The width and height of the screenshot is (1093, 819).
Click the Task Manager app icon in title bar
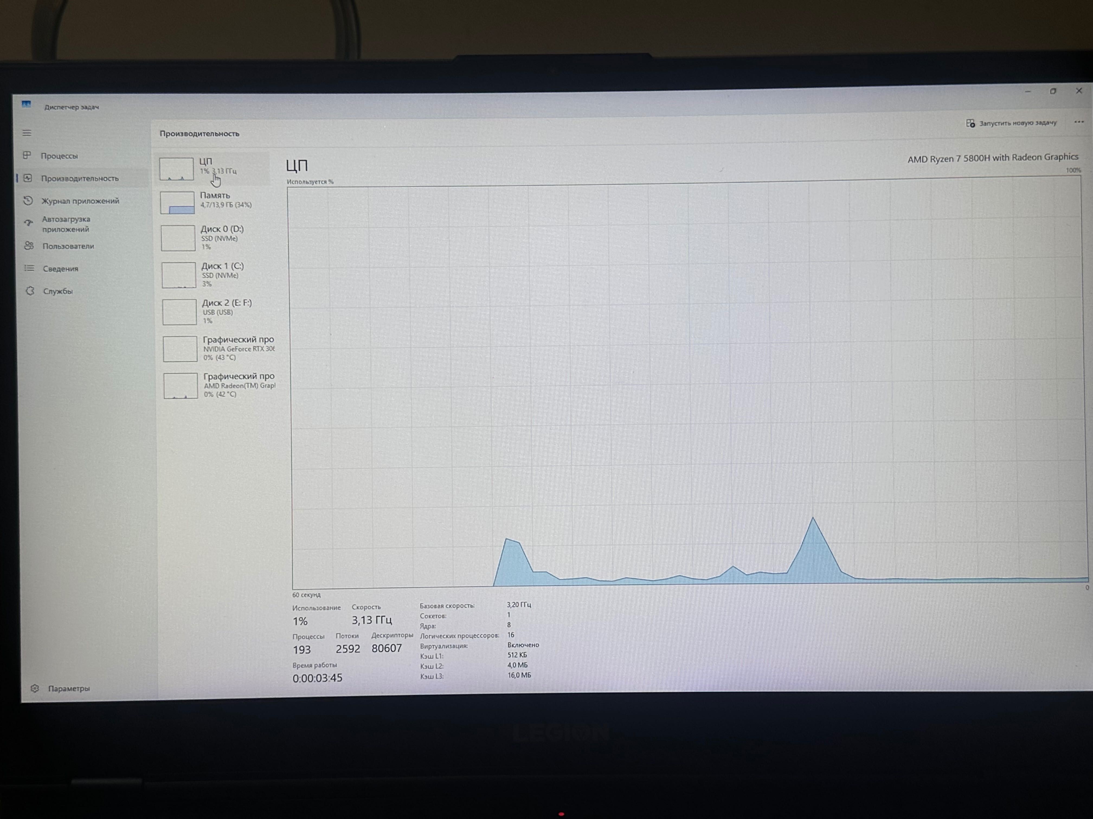[x=26, y=105]
